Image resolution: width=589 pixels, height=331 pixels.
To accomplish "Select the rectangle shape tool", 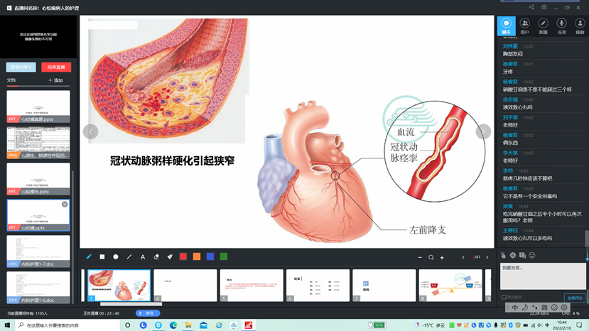I will 102,257.
